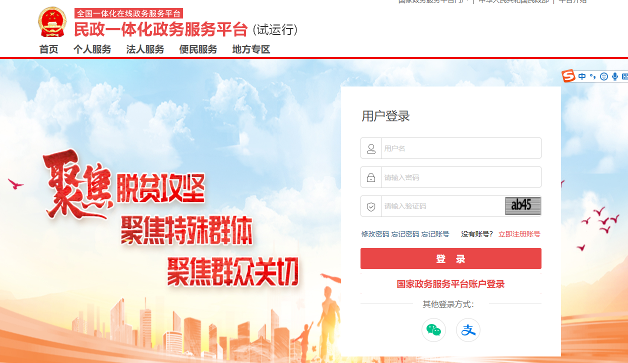Open the IME soft keyboard icon

[624, 76]
